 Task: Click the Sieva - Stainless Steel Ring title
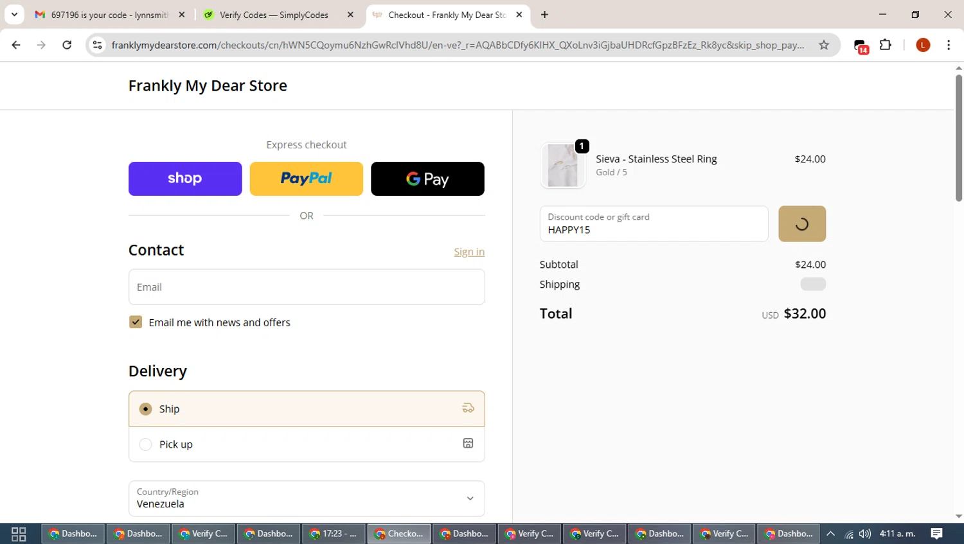656,159
